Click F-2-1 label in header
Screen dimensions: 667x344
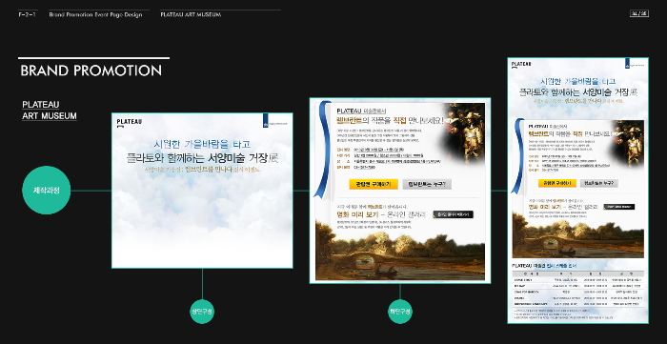(27, 15)
